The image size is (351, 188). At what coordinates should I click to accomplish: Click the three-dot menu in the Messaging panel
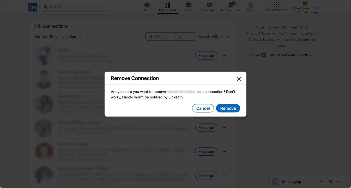322,181
